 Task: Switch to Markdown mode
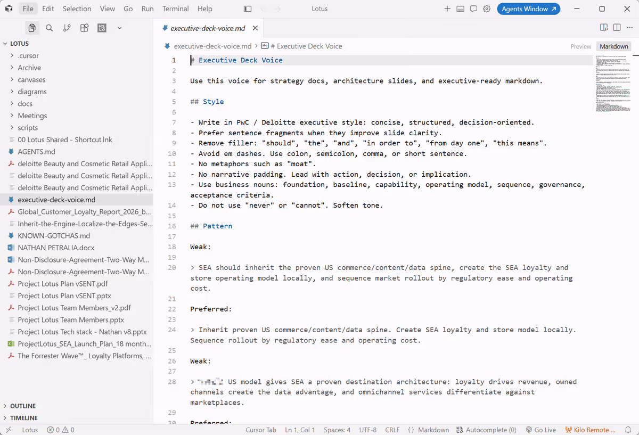[614, 46]
